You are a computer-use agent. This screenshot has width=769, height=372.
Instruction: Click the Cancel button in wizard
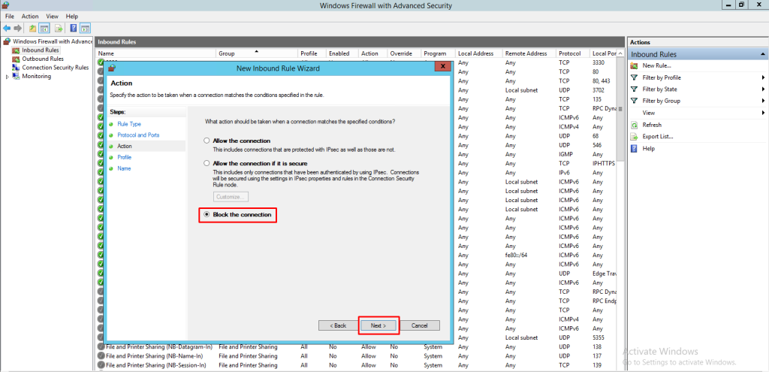pyautogui.click(x=420, y=325)
